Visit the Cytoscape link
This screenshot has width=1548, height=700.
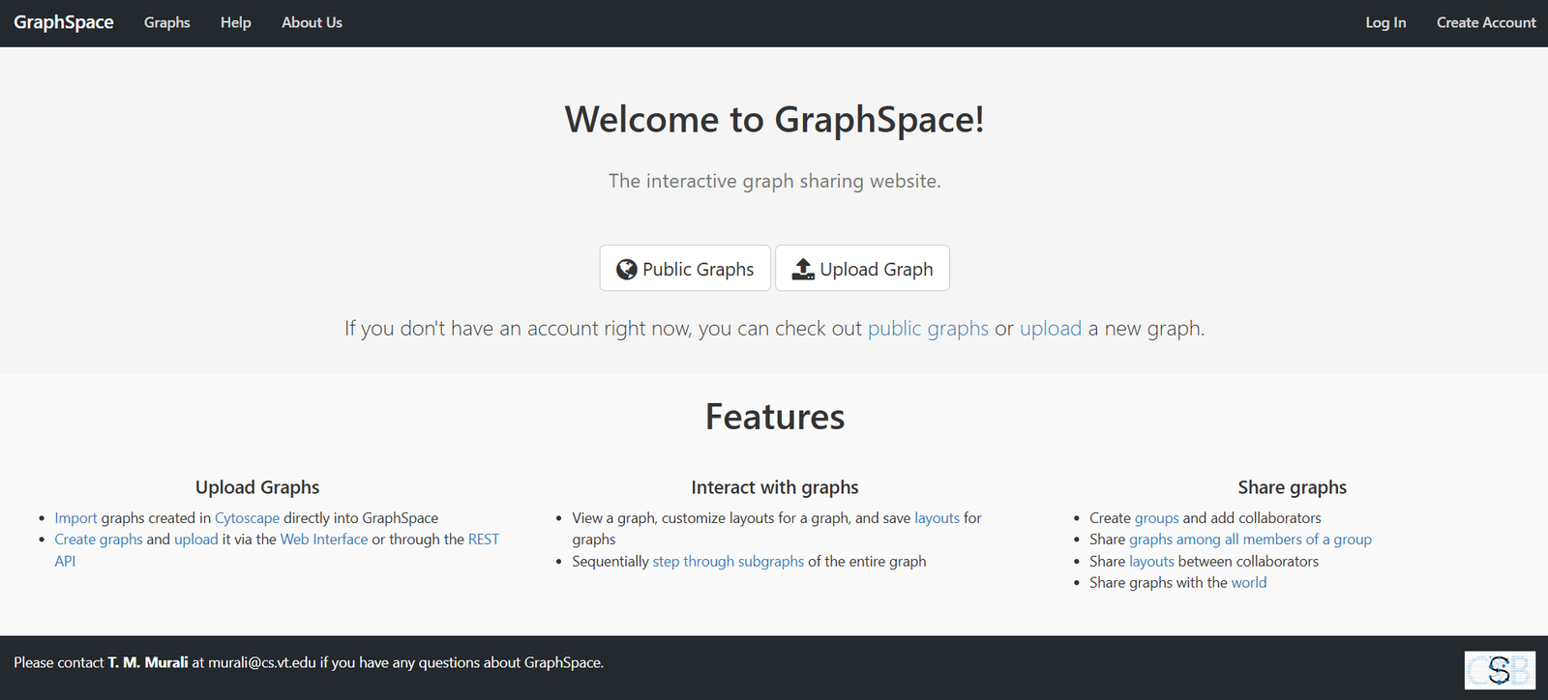click(247, 518)
